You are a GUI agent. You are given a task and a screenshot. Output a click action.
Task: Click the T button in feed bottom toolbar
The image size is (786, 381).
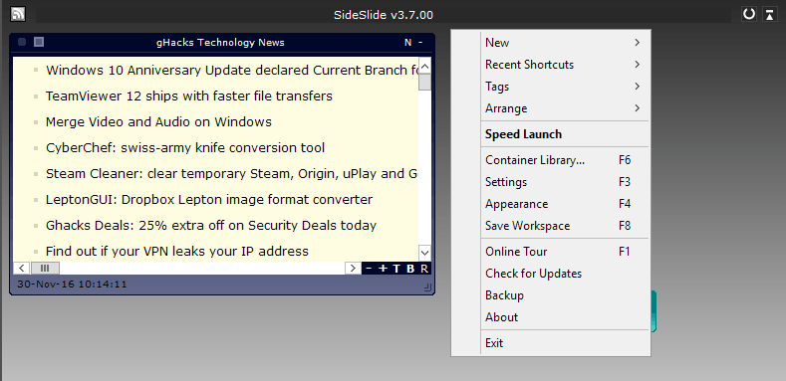[396, 269]
